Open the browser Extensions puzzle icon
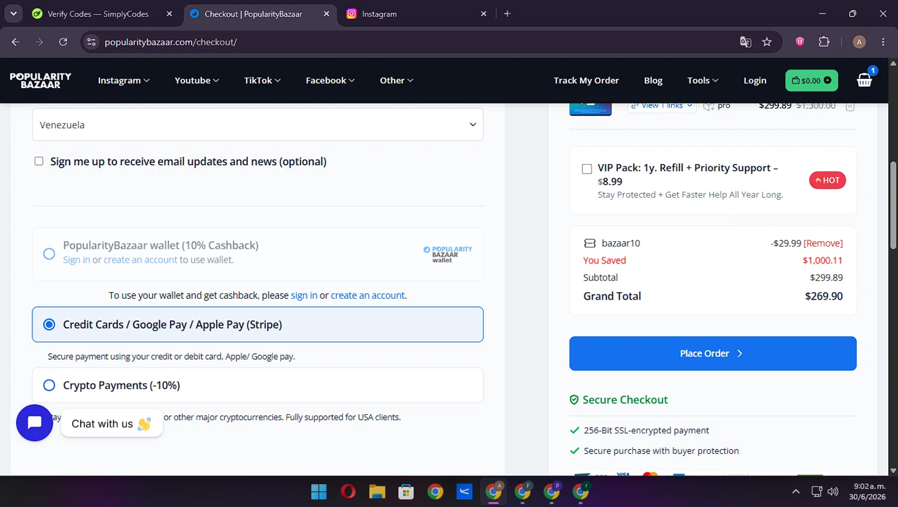Viewport: 898px width, 507px height. tap(824, 42)
